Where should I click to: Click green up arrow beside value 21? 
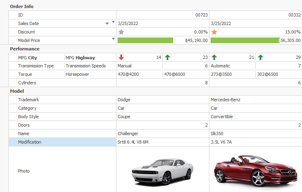point(214,57)
